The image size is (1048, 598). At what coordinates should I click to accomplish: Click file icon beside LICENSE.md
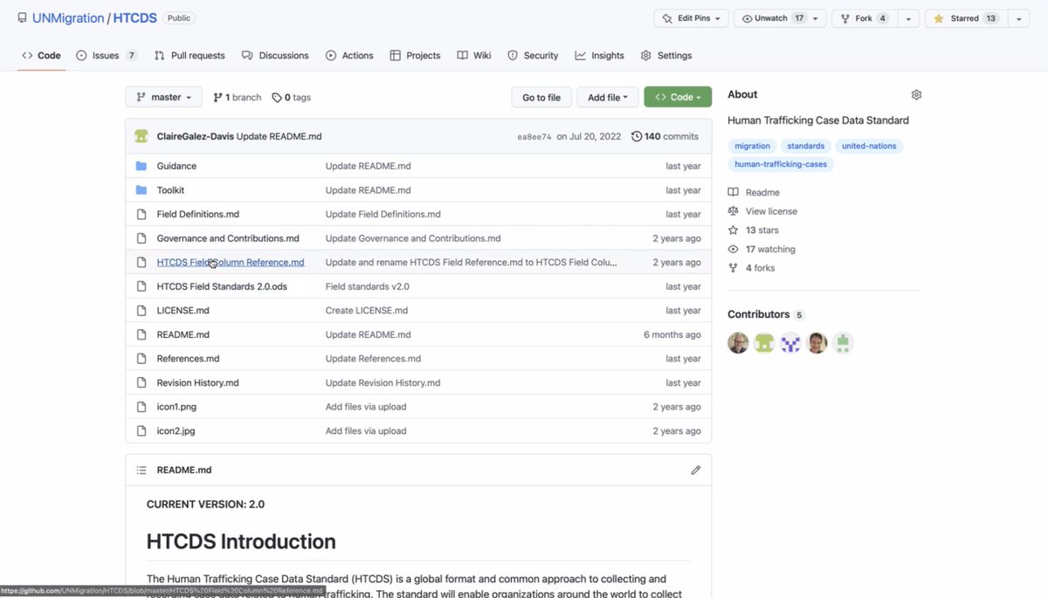[141, 311]
